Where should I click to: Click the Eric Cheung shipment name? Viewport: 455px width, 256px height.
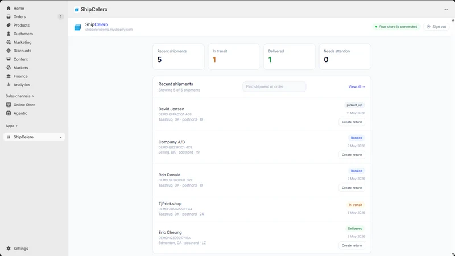[x=170, y=232]
